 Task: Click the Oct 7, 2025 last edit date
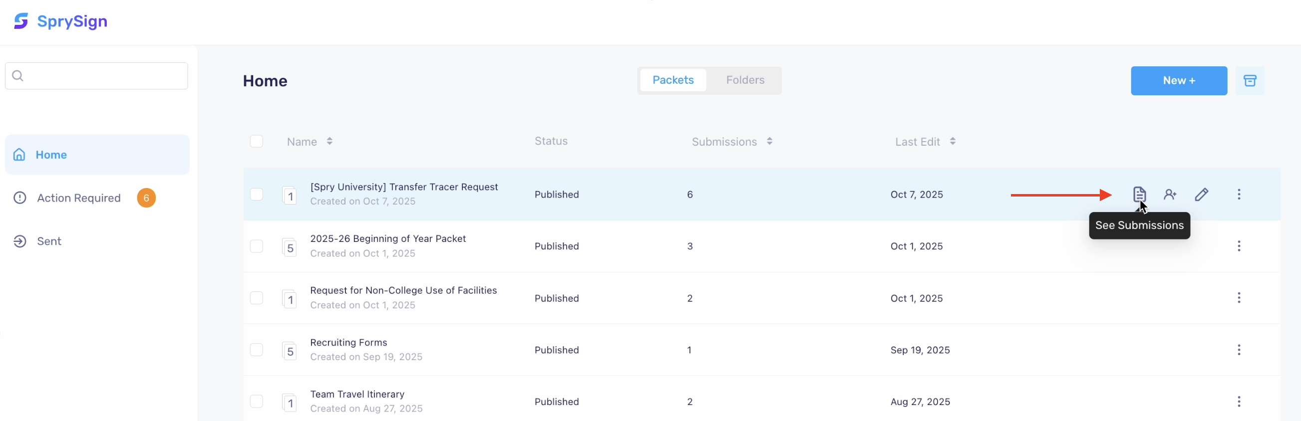916,195
